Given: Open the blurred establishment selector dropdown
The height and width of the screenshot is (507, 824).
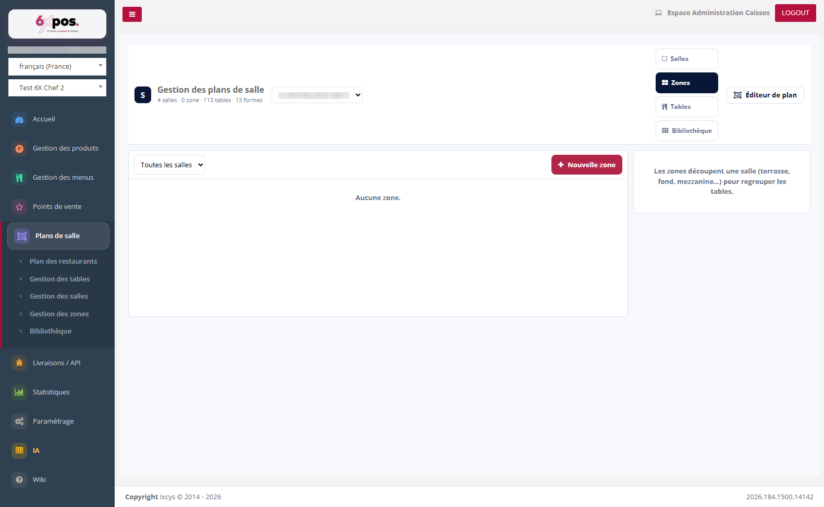Looking at the screenshot, I should pos(317,95).
